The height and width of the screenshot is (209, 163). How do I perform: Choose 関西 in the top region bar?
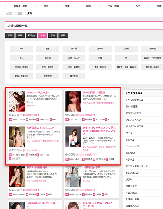(x=89, y=6)
